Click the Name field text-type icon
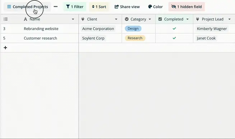 coord(26,19)
